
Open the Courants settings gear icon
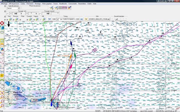click(30, 19)
